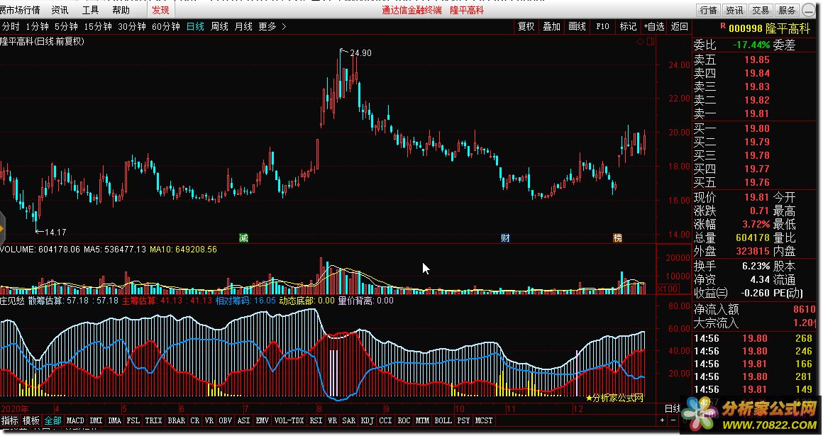Click the 14.17 low price label
This screenshot has width=823, height=436.
coord(55,233)
